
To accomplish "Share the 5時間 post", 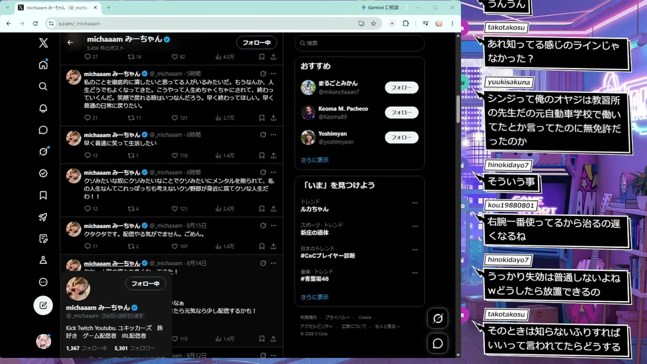I will [273, 118].
